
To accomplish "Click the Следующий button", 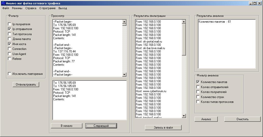I will pyautogui.click(x=101, y=126).
